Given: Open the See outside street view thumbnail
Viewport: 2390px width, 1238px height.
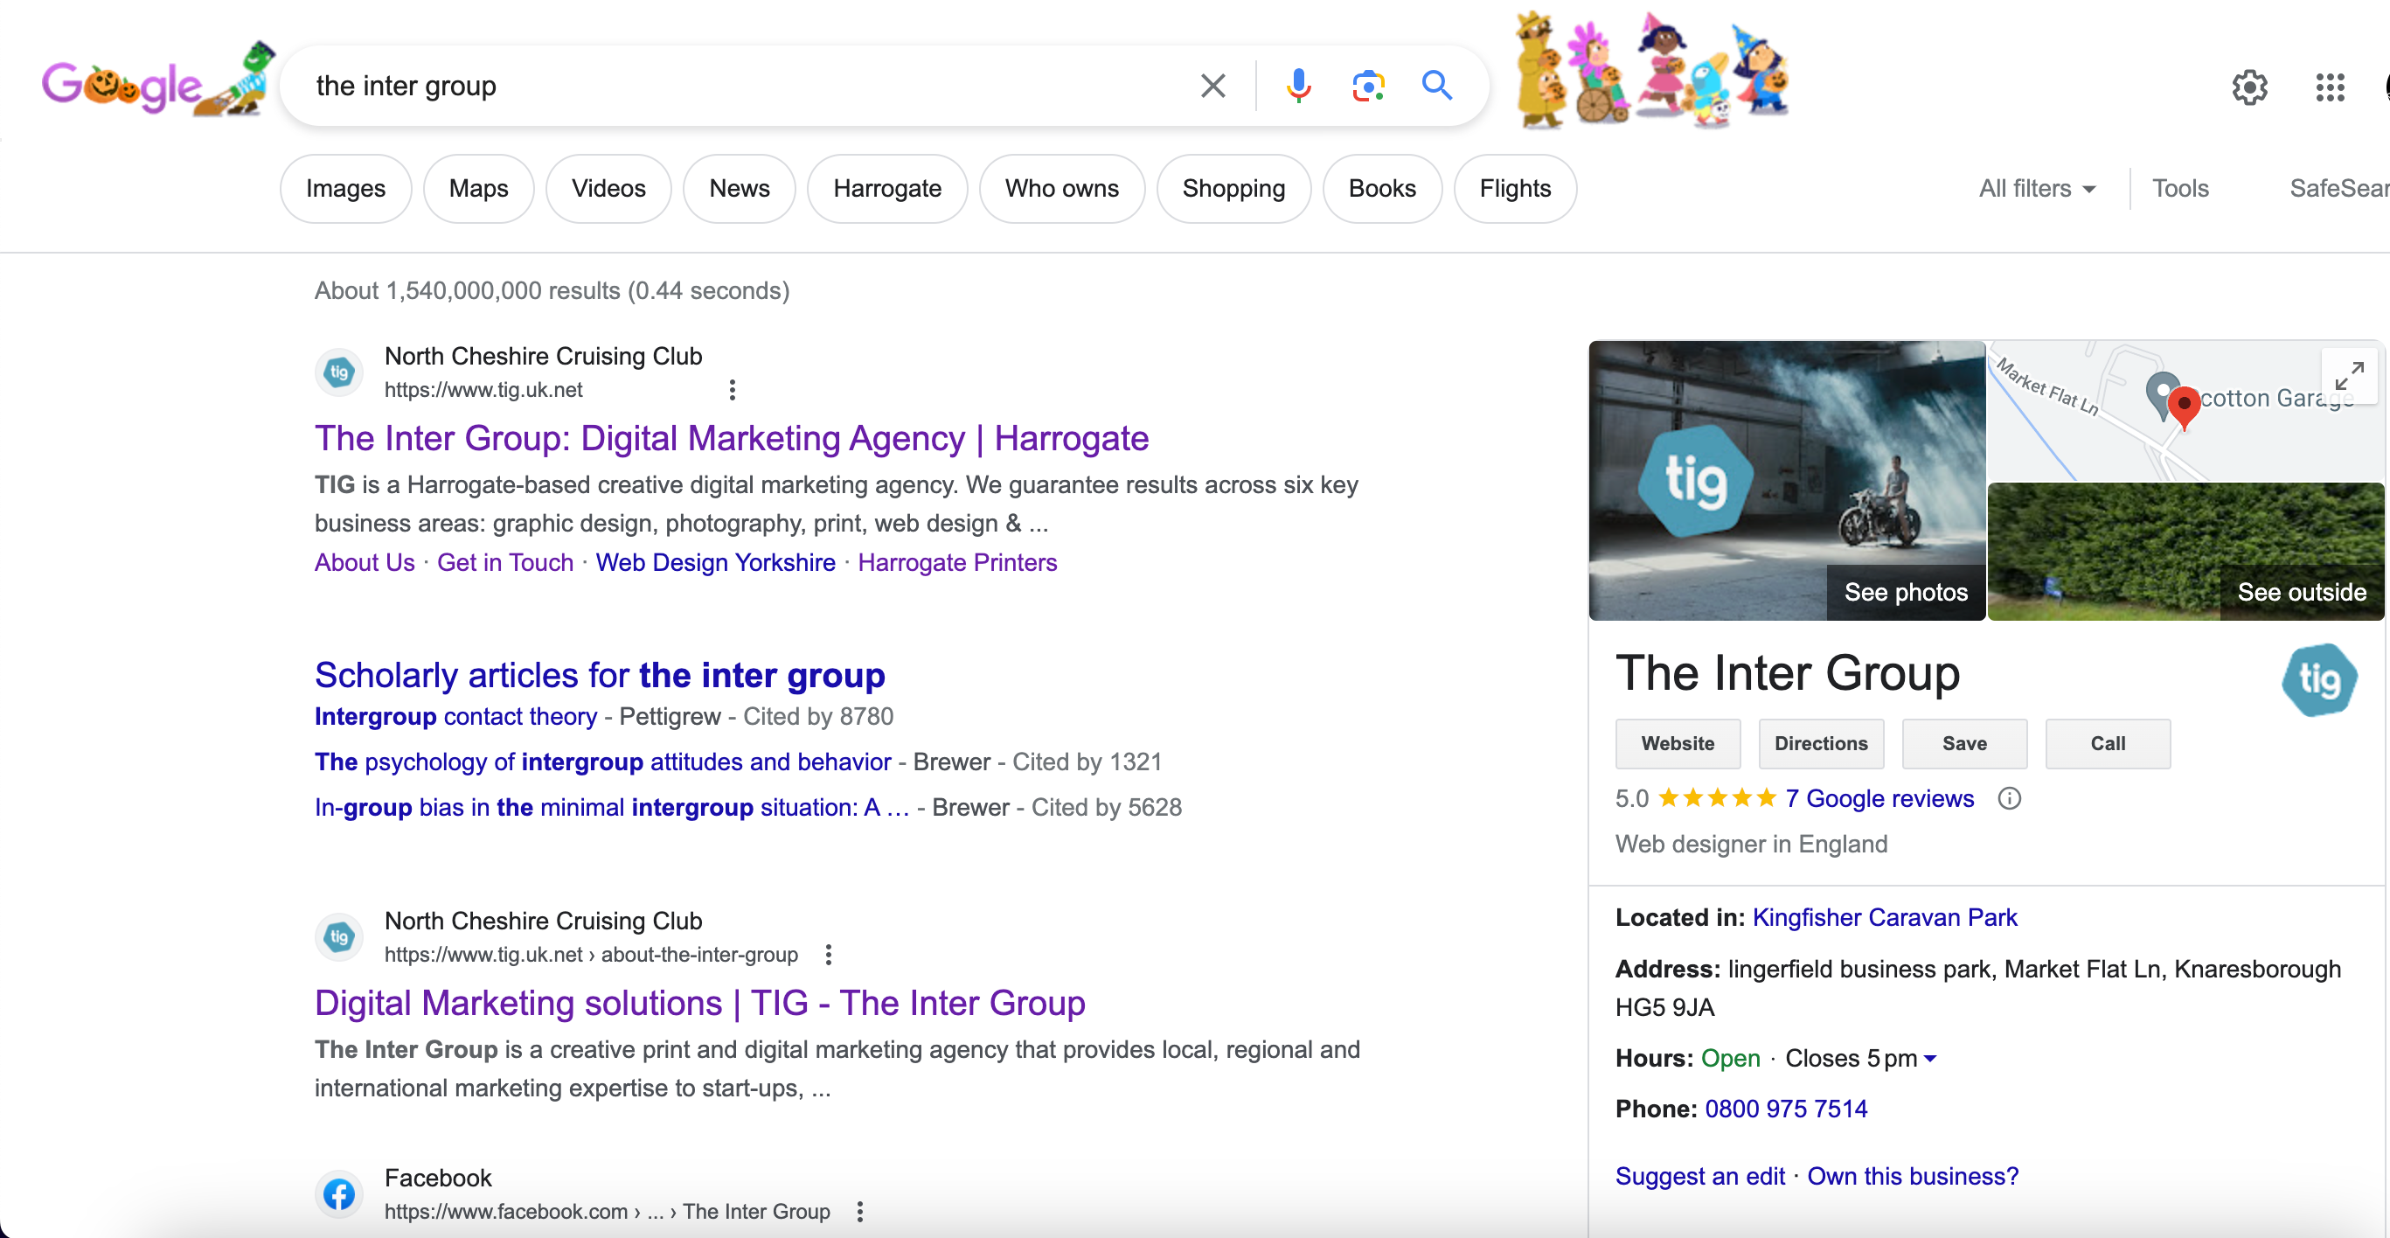Looking at the screenshot, I should tap(2186, 552).
